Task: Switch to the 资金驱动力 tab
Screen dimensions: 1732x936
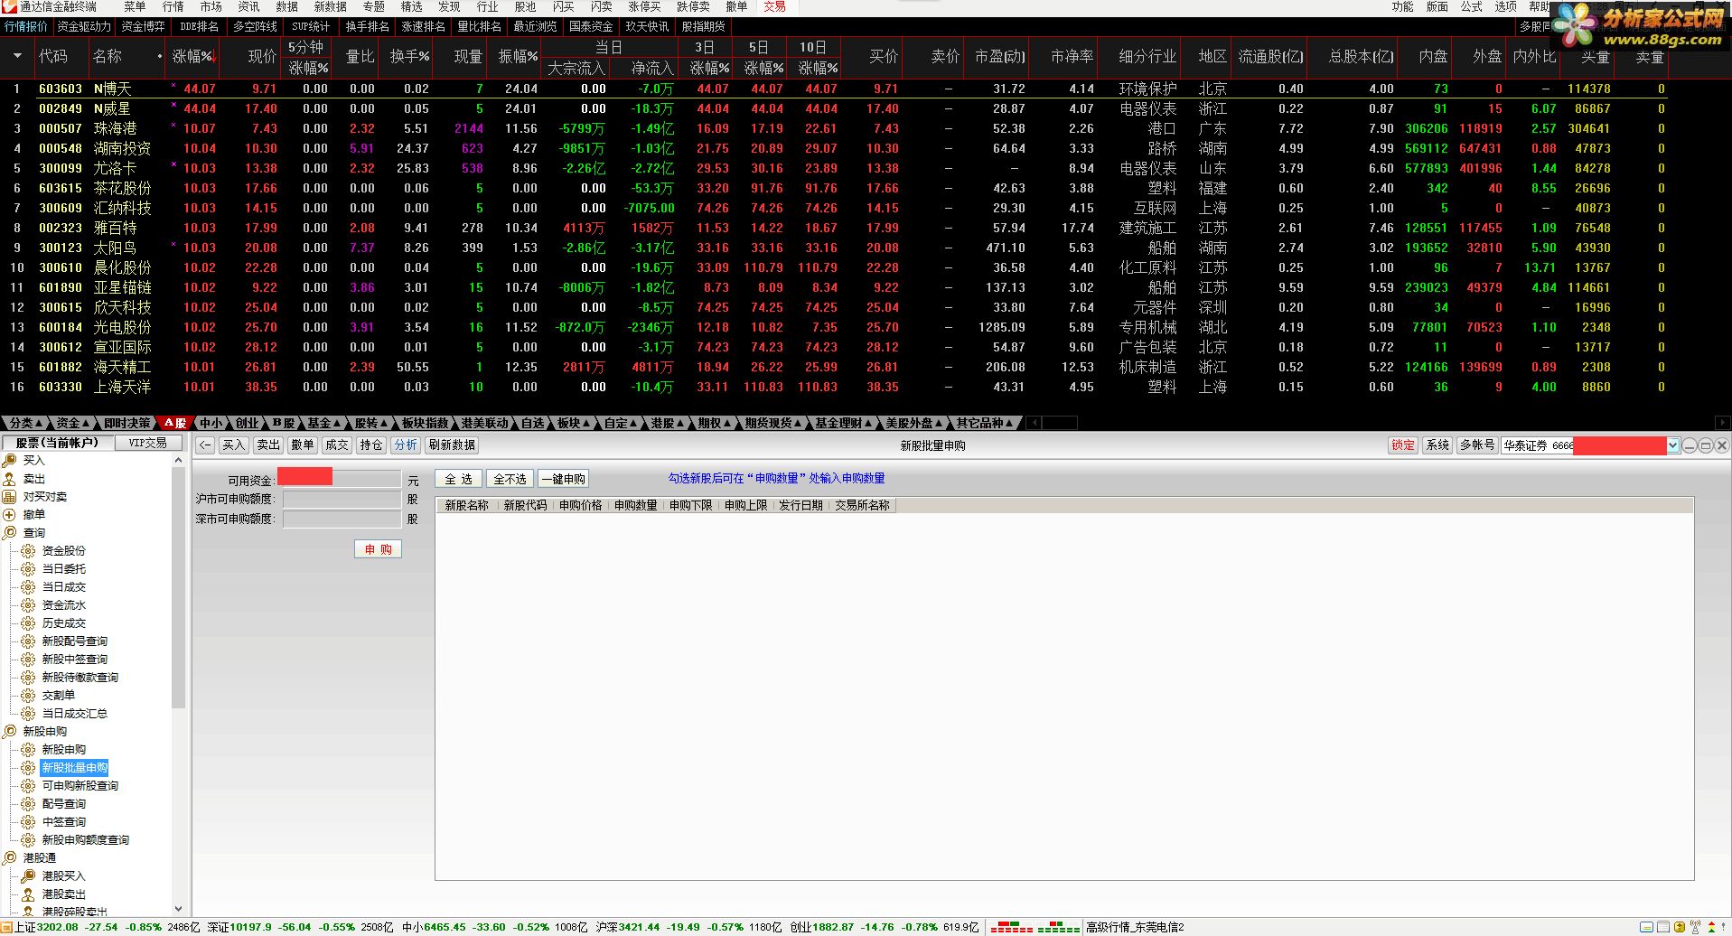Action: 84,27
